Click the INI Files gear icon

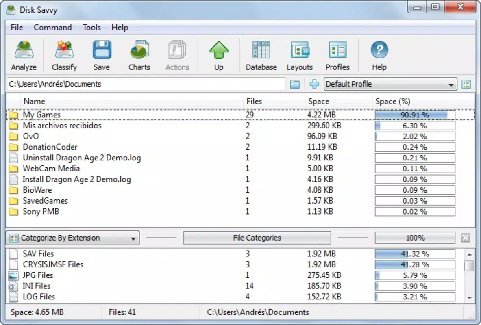tap(13, 286)
